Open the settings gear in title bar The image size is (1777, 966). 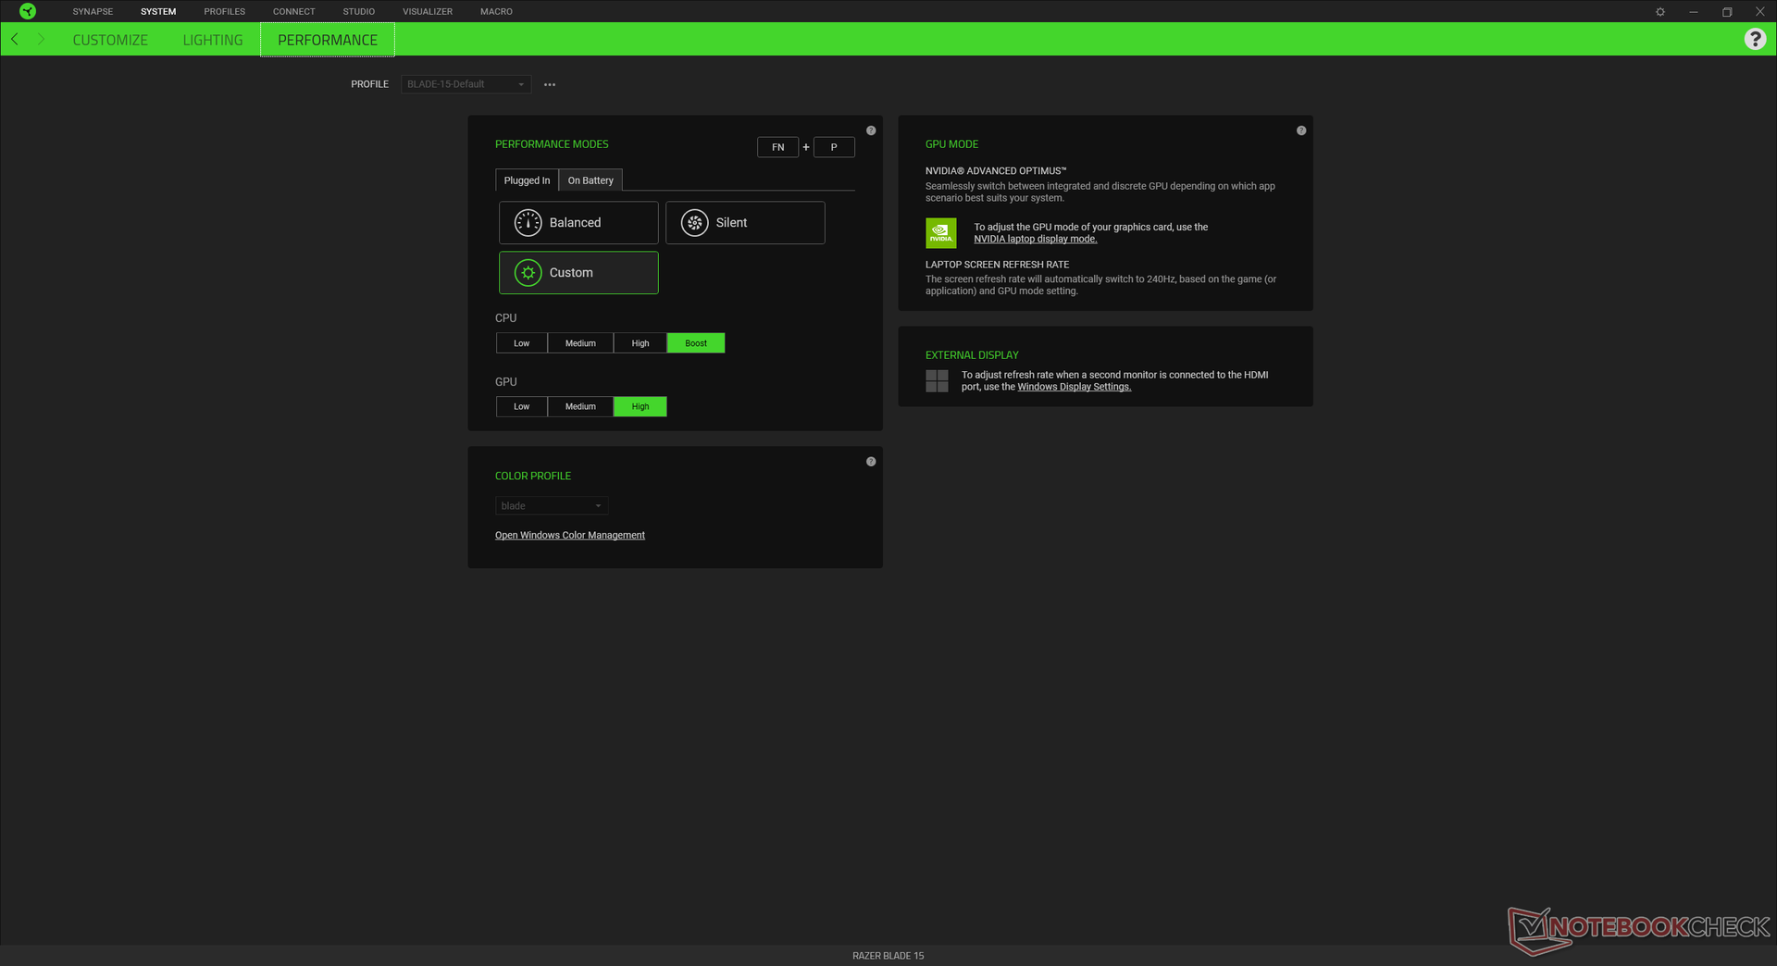click(1660, 12)
